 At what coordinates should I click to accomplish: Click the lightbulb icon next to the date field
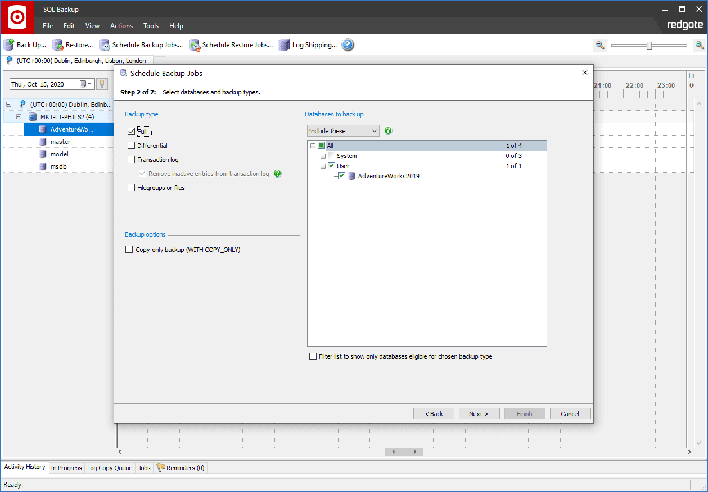click(x=102, y=83)
